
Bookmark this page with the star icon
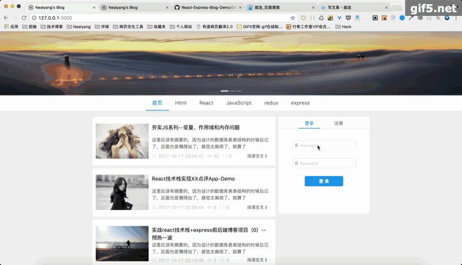(292, 18)
